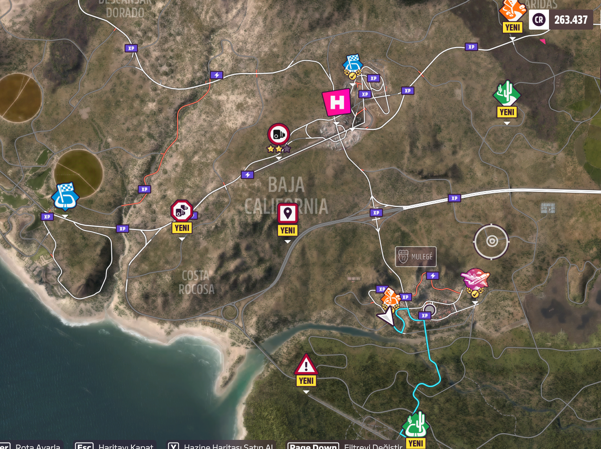The image size is (601, 449).
Task: Select the white circular target marker
Action: coord(491,241)
